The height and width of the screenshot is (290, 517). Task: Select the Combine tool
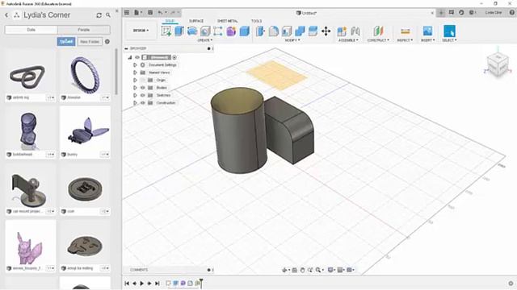pos(300,31)
